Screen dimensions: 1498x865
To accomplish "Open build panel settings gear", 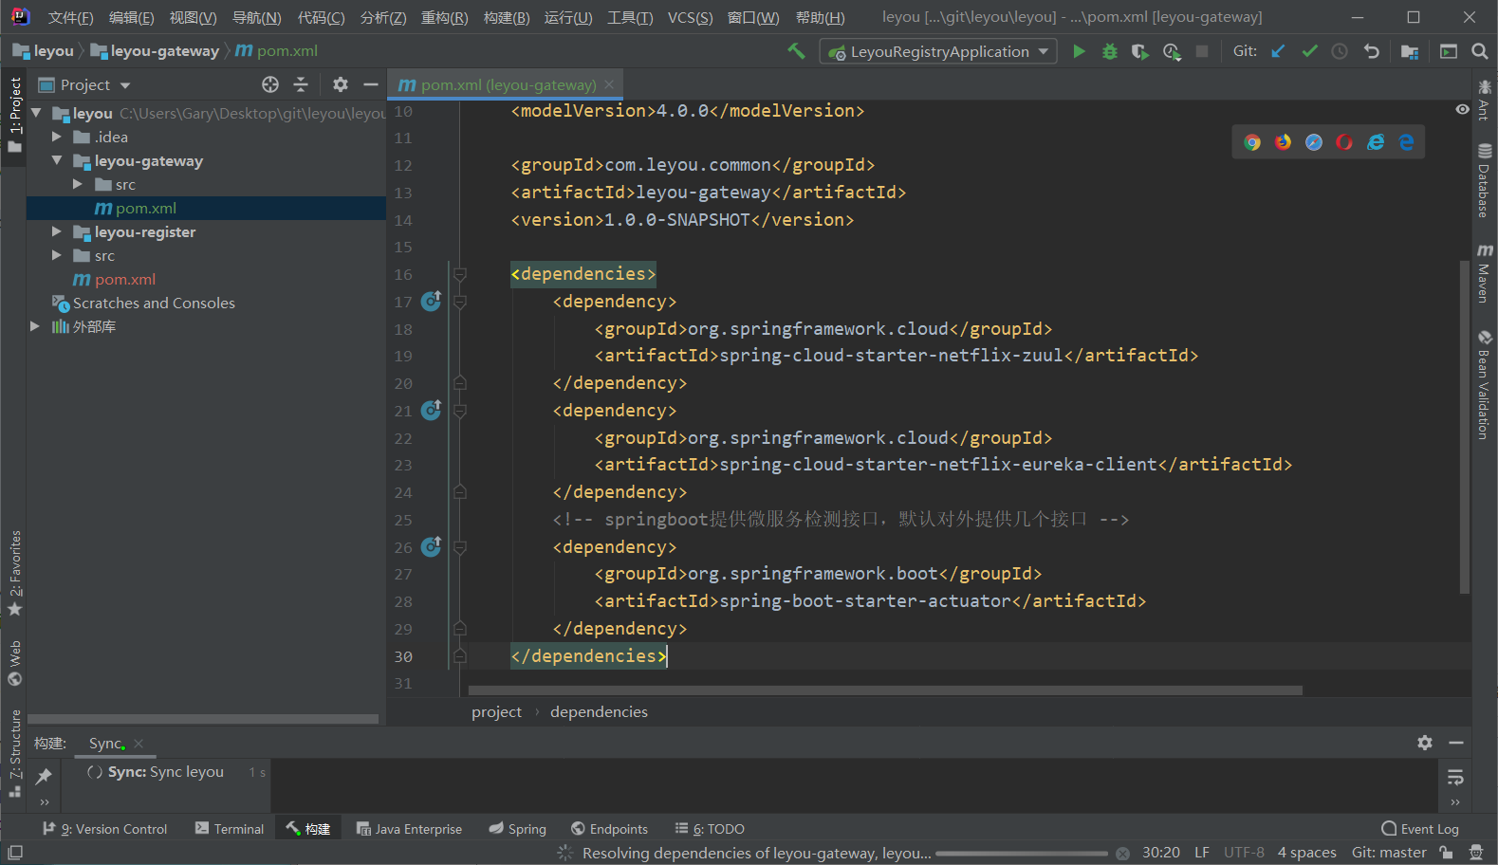I will click(x=1425, y=743).
